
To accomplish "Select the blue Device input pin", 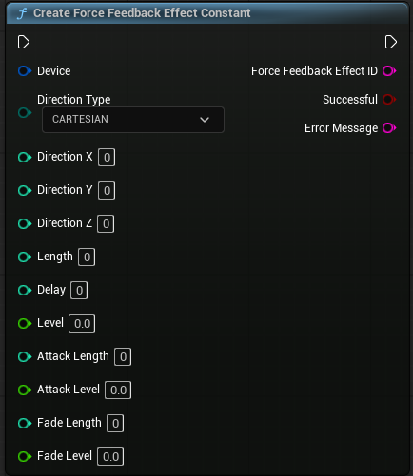I will [x=25, y=71].
